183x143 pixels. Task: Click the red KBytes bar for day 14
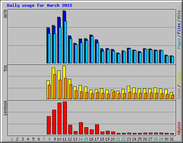tap(81, 128)
